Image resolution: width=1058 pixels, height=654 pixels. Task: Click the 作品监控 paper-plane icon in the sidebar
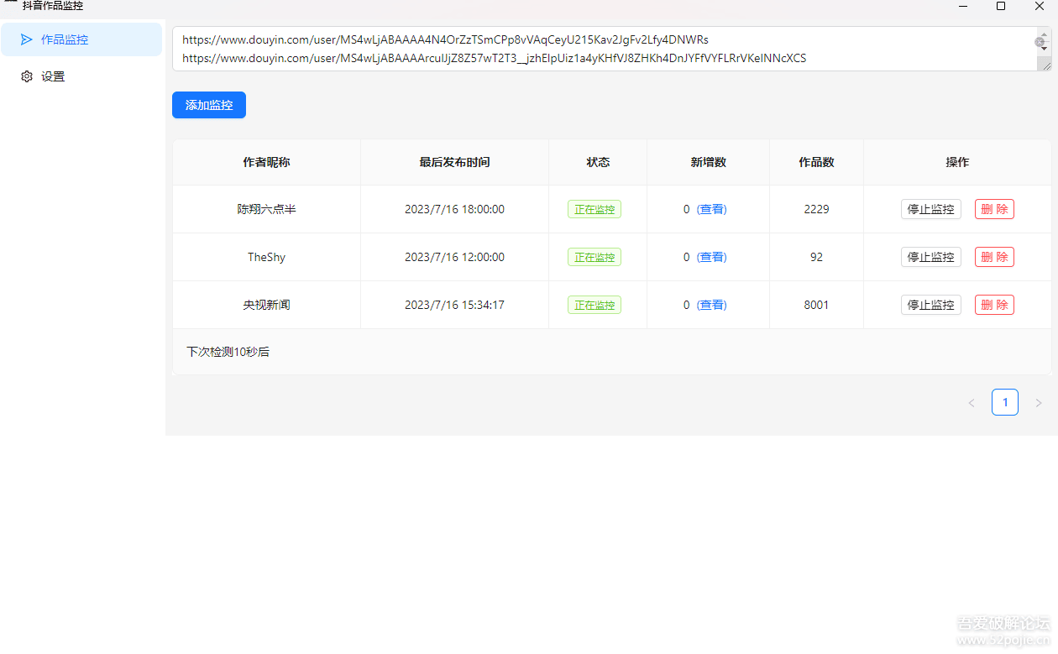27,39
